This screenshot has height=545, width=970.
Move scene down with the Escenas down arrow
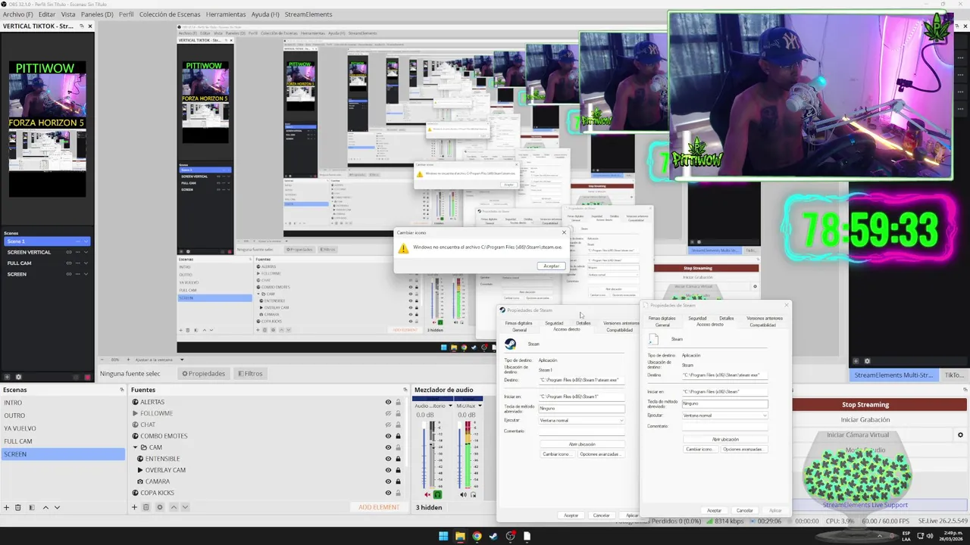(x=57, y=507)
